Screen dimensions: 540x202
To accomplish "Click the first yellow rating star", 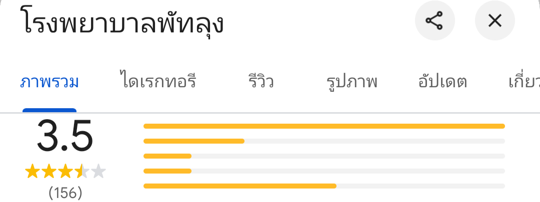I will click(x=32, y=172).
